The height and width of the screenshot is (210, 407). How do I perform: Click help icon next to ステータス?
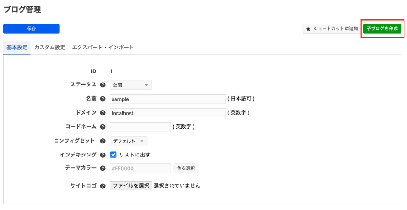point(103,85)
